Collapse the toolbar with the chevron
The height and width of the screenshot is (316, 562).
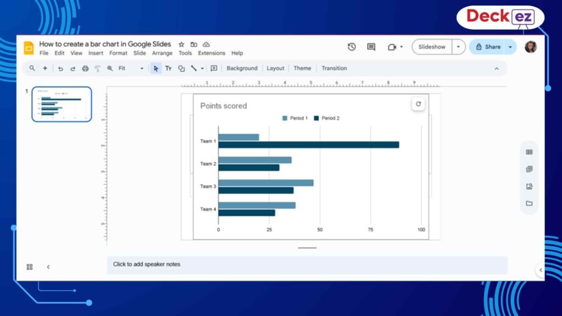click(x=497, y=68)
